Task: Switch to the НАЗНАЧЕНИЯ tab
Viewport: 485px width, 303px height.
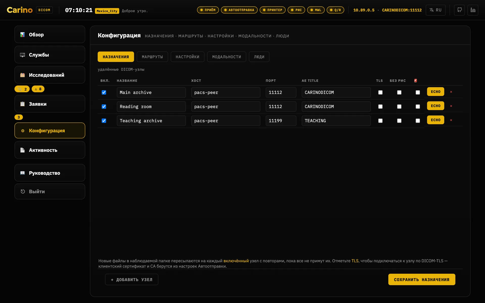Action: click(116, 57)
